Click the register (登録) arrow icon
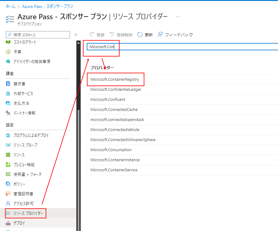 [x=92, y=34]
